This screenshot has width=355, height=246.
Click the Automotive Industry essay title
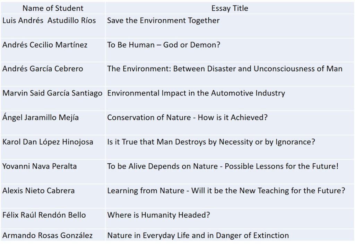tap(196, 93)
